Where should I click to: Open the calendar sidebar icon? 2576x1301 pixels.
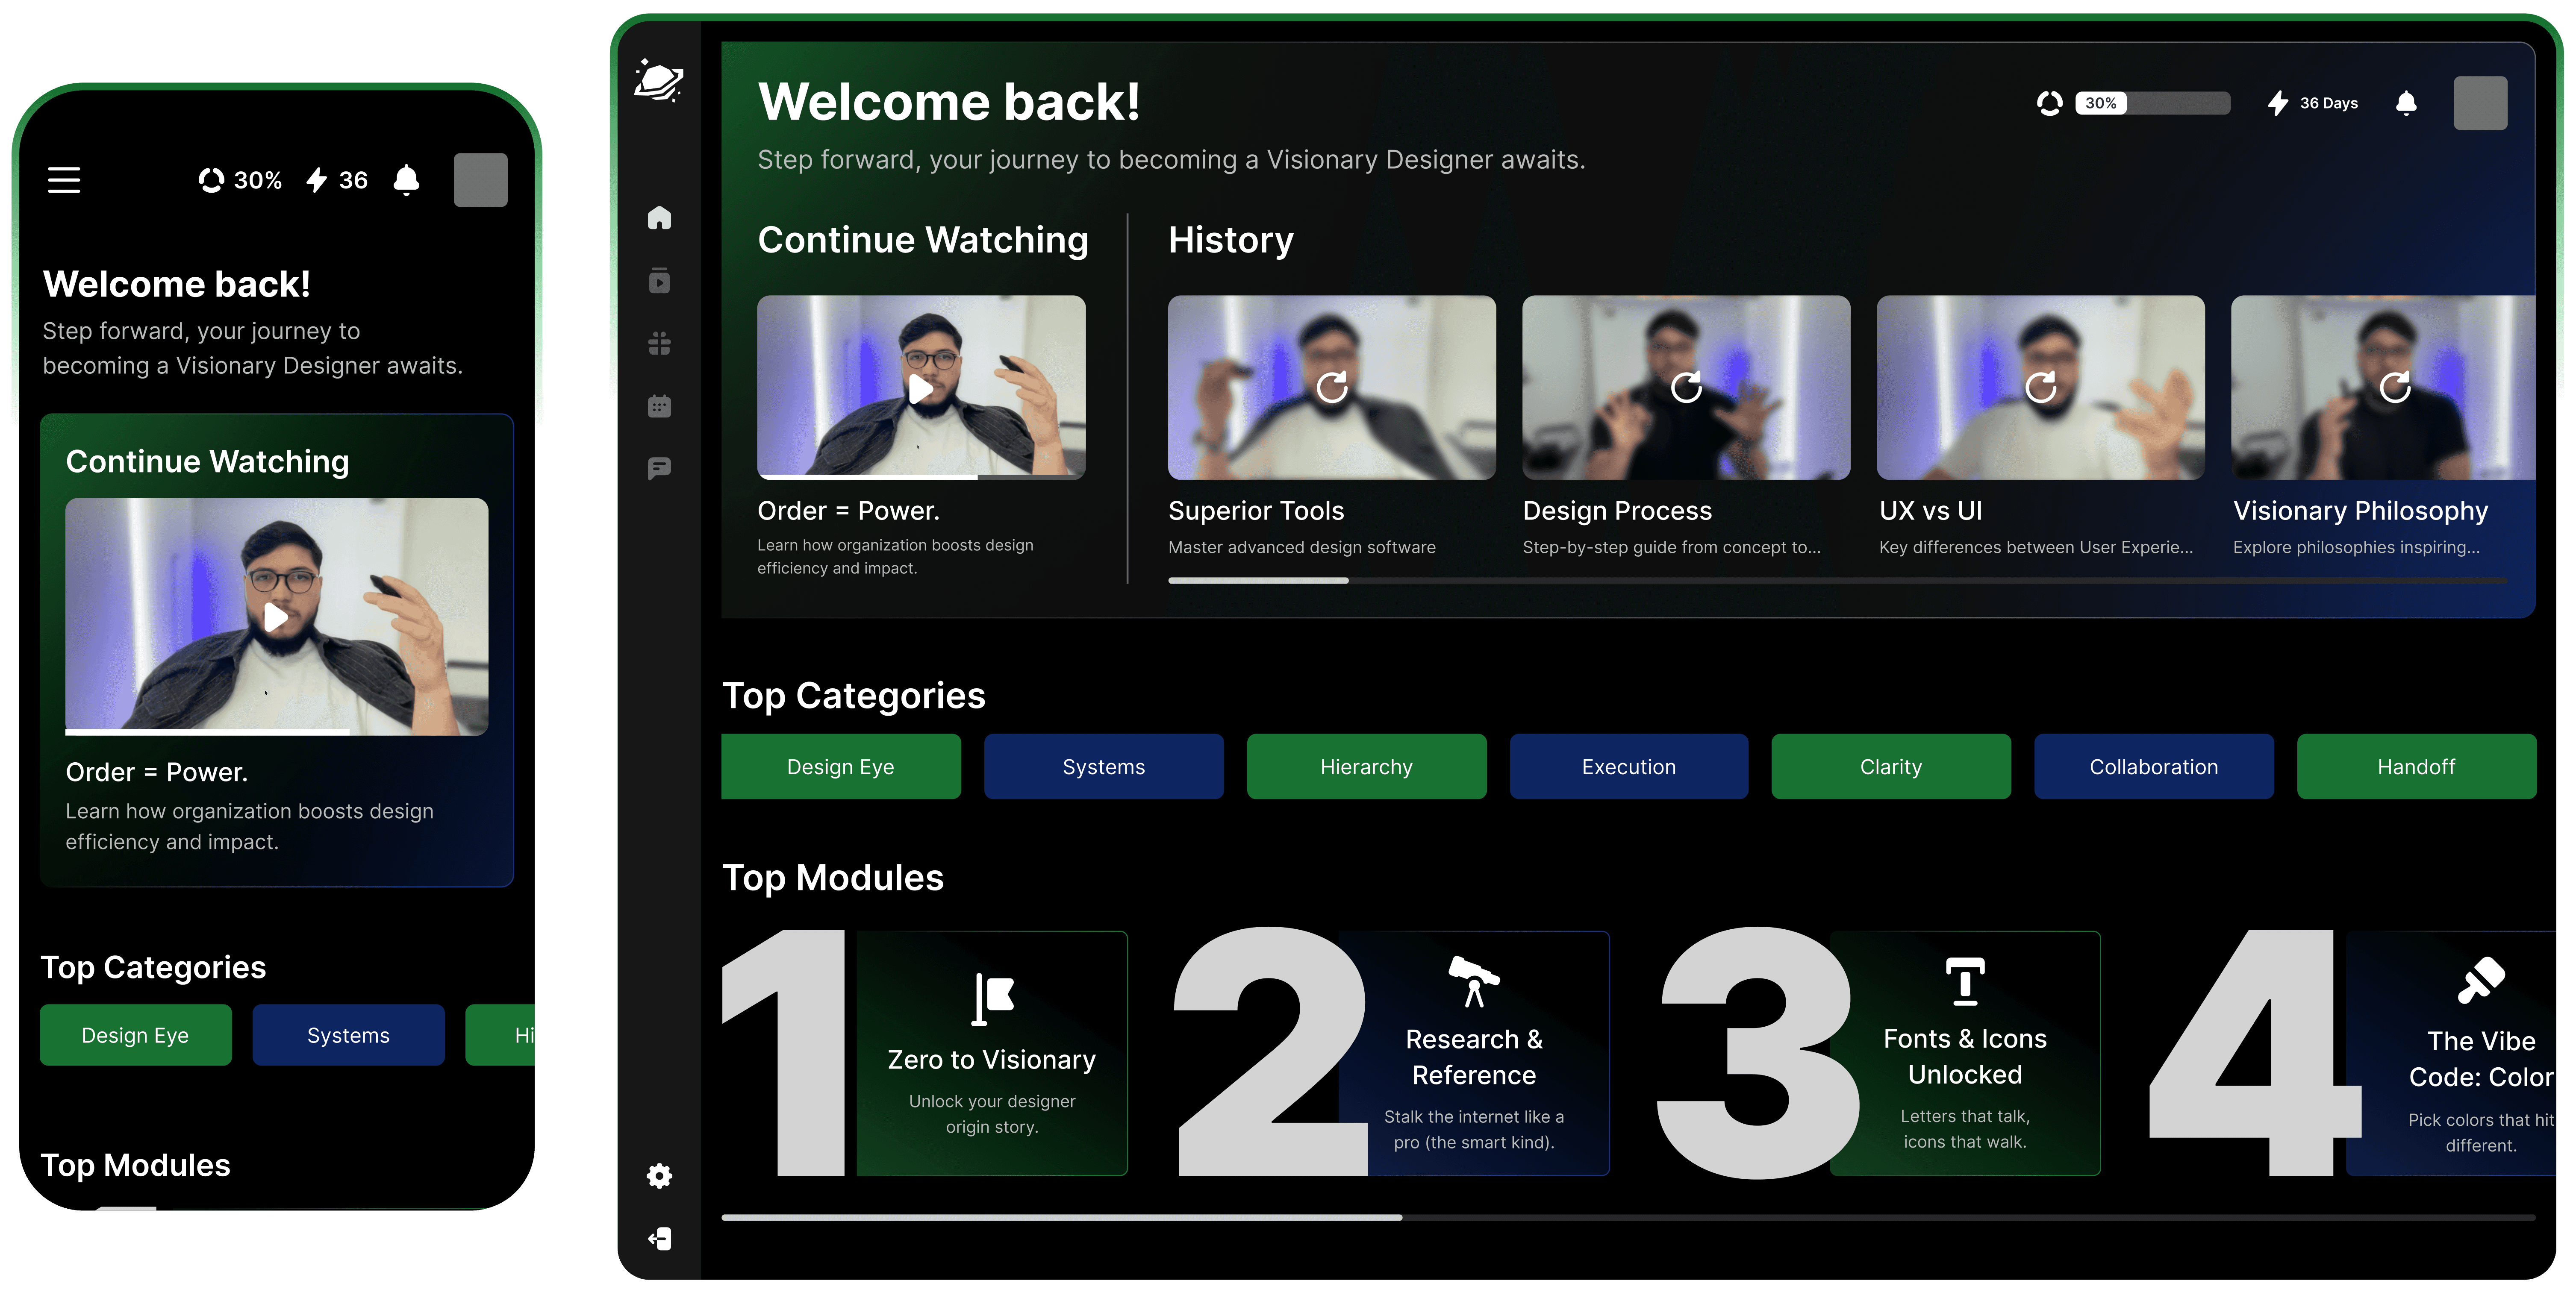coord(659,406)
